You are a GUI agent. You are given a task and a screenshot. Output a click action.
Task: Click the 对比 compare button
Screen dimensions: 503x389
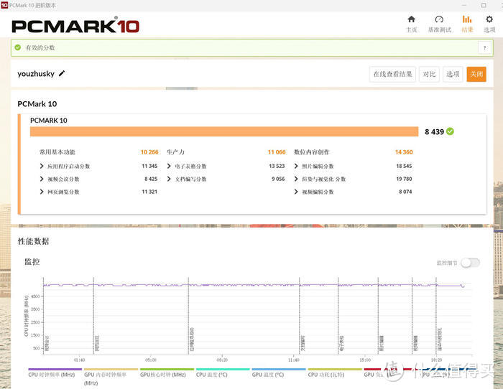(429, 75)
